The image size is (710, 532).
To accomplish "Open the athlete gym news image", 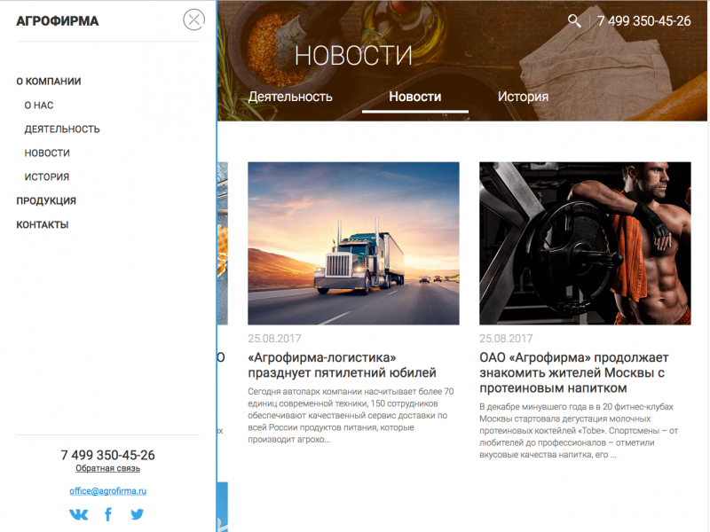I will click(x=585, y=243).
